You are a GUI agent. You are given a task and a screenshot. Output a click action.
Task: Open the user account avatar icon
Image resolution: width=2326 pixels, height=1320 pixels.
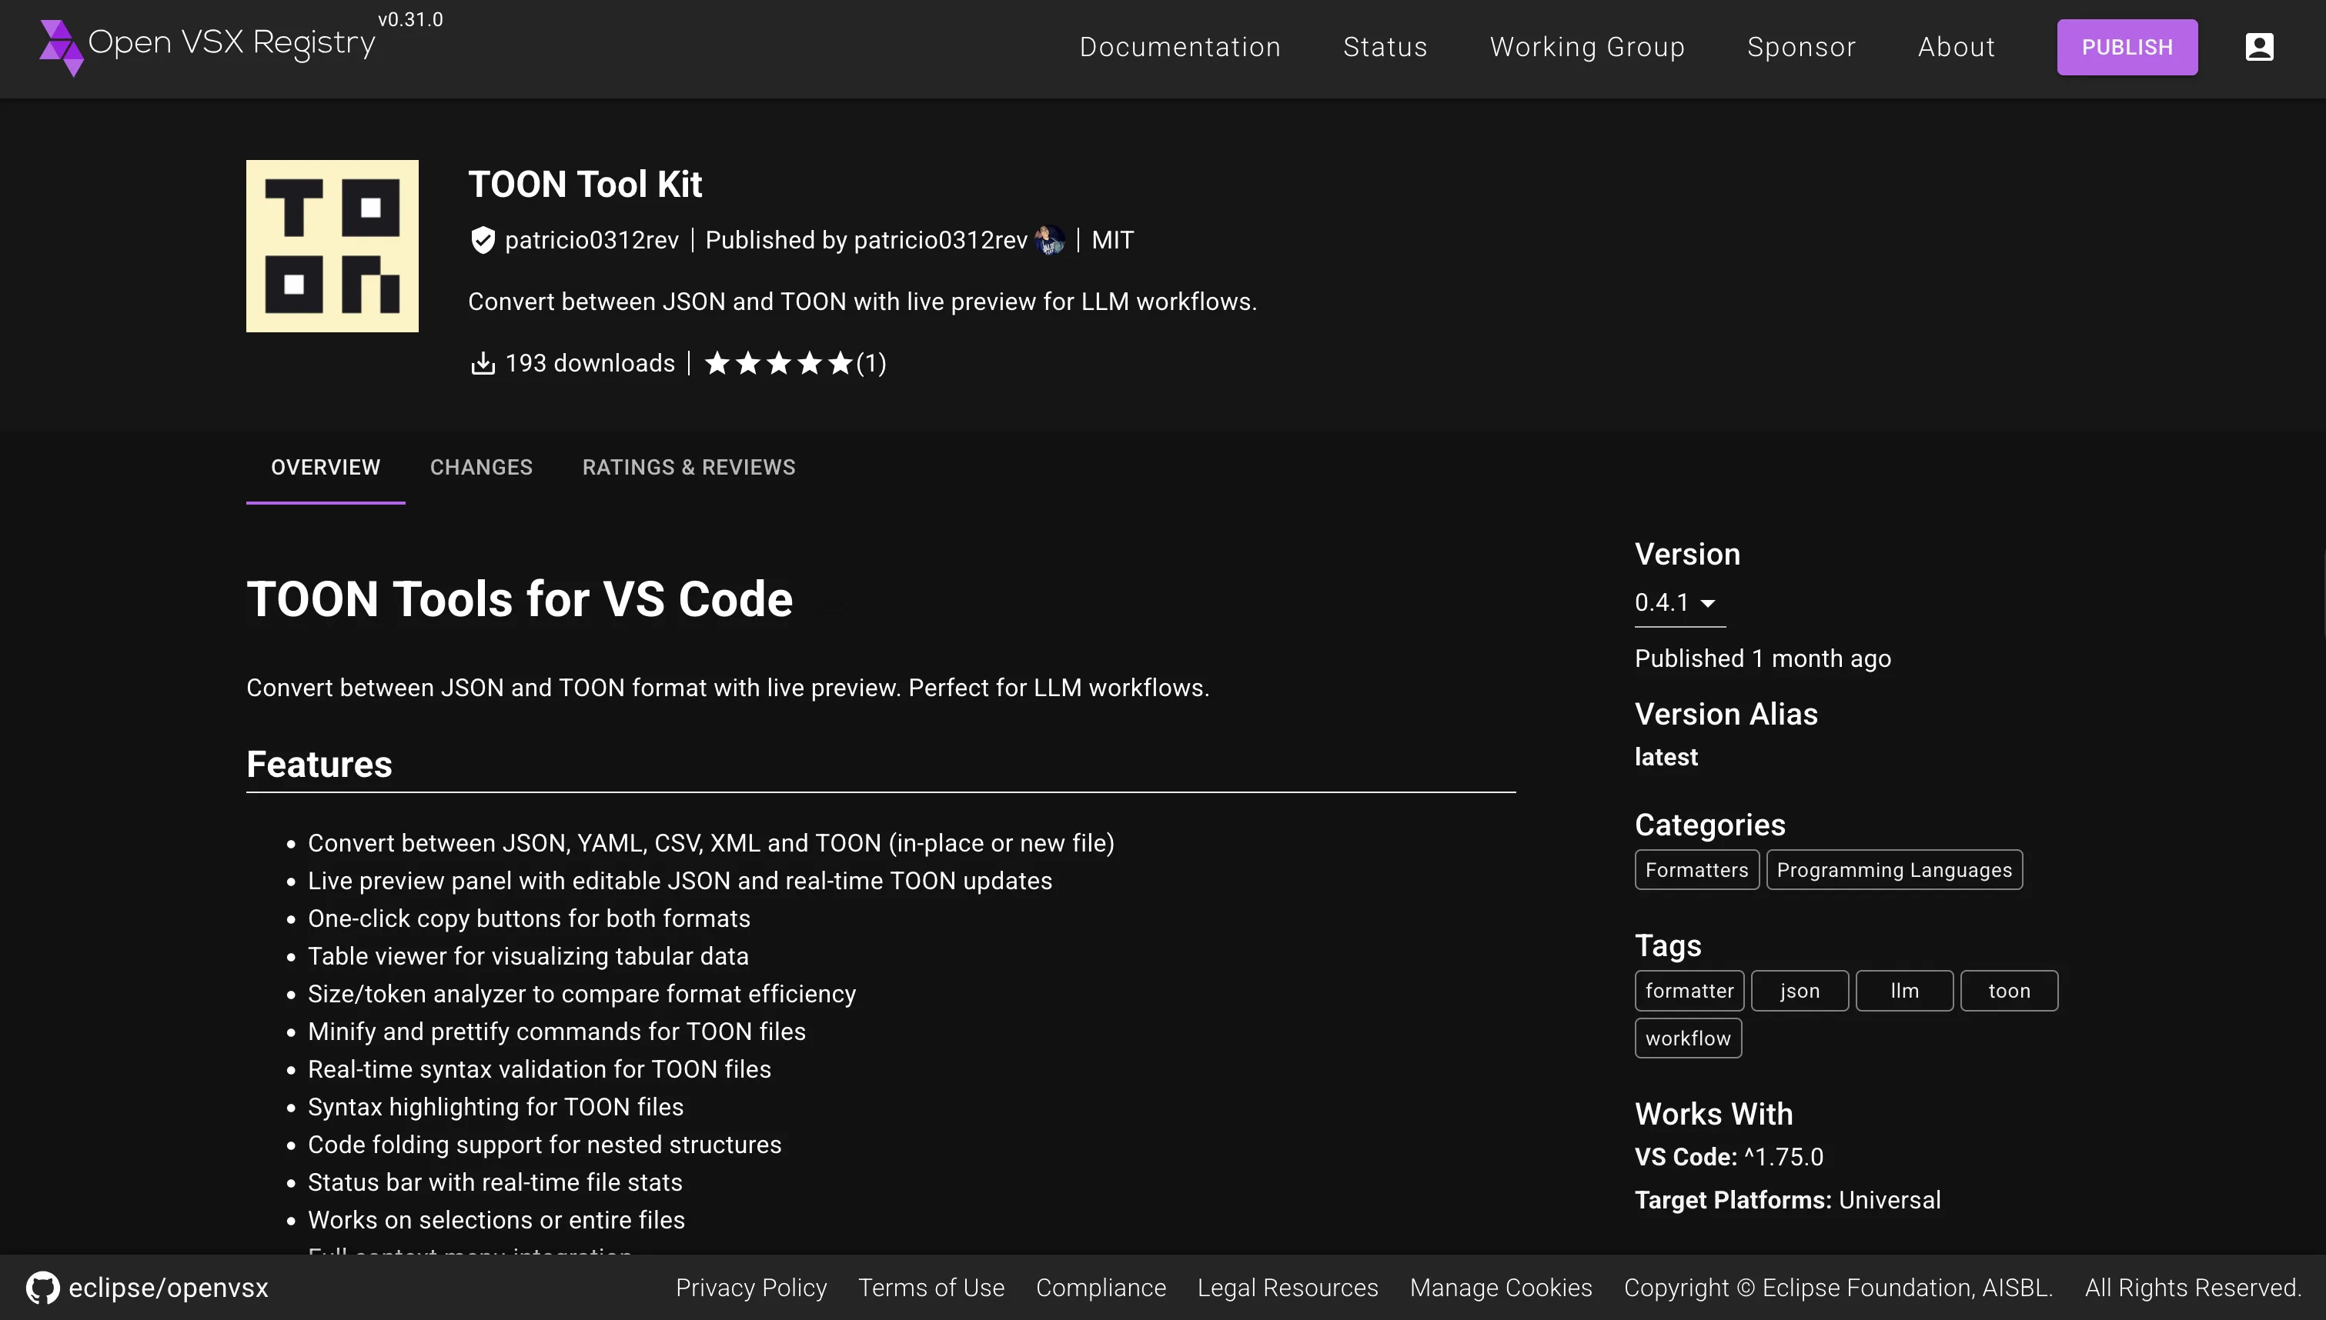[x=2259, y=47]
